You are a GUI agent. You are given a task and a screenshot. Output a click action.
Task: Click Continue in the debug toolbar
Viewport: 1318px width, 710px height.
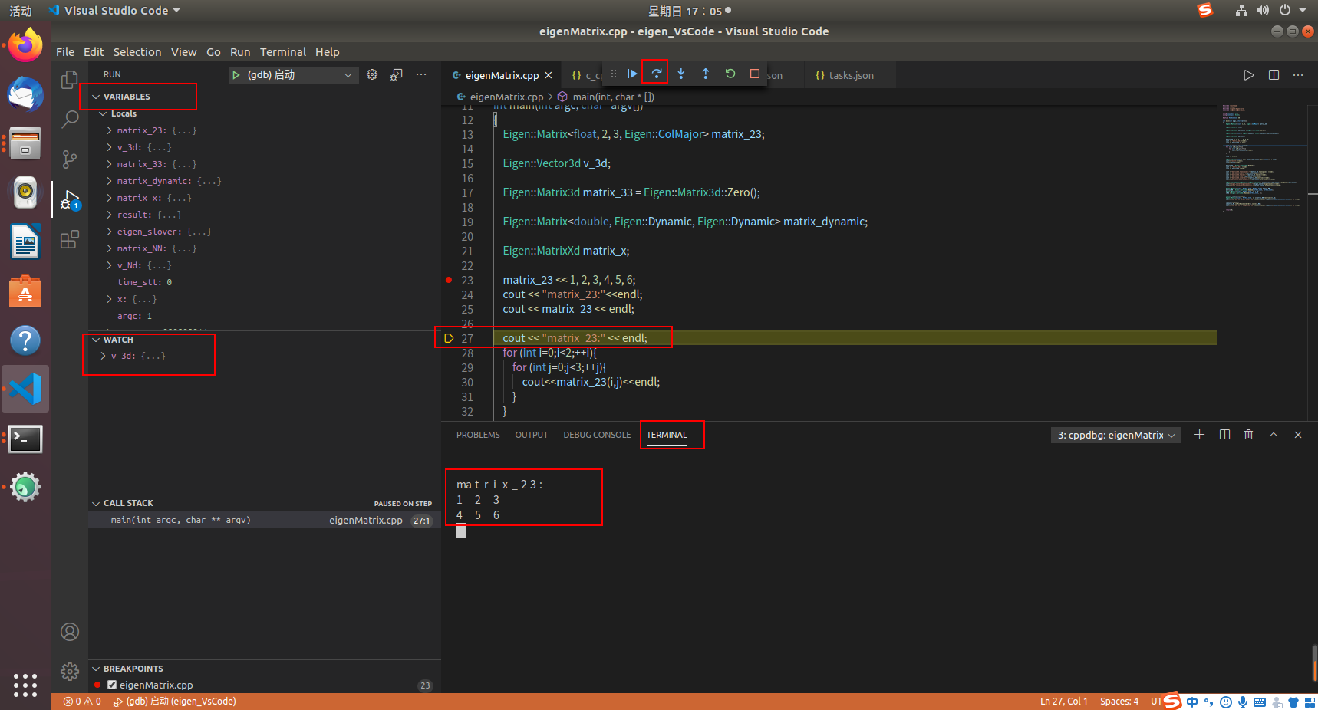point(631,74)
